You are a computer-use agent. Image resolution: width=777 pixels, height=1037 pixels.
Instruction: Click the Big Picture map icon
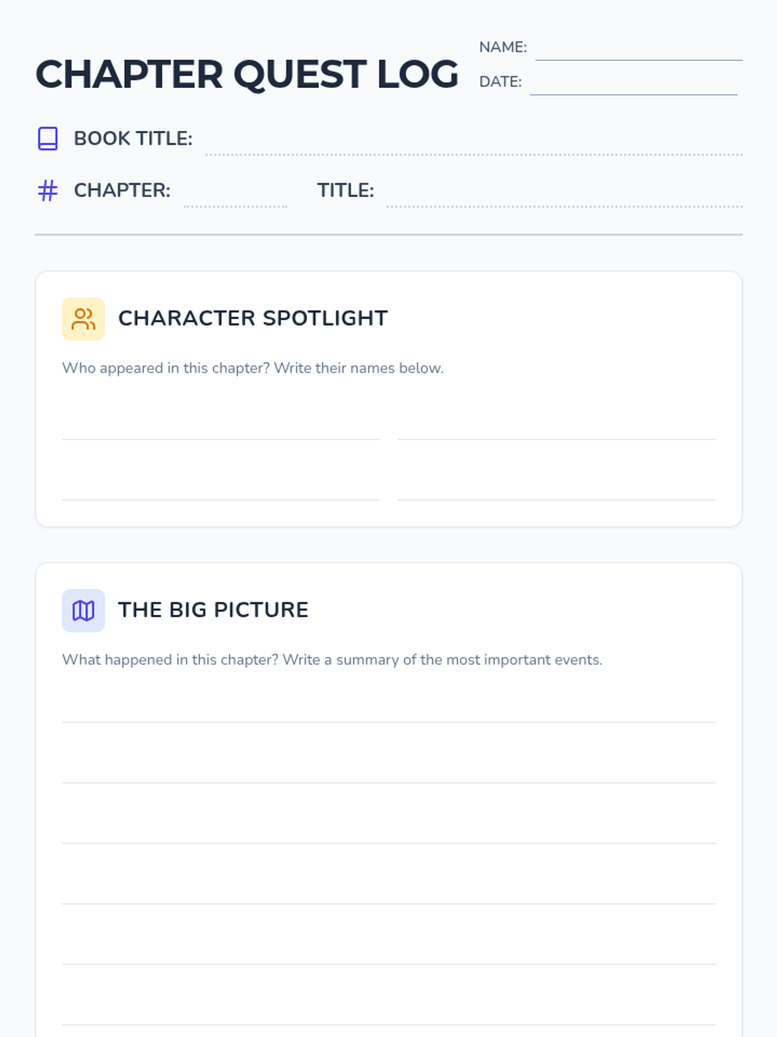83,611
